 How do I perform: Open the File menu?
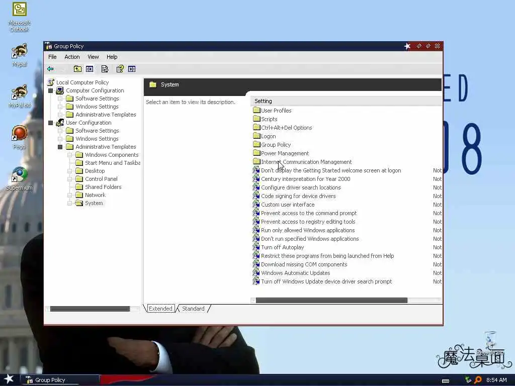coord(52,57)
